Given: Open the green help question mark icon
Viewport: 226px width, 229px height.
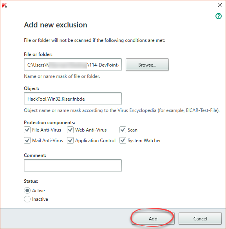Looking at the screenshot, I should [219, 16].
